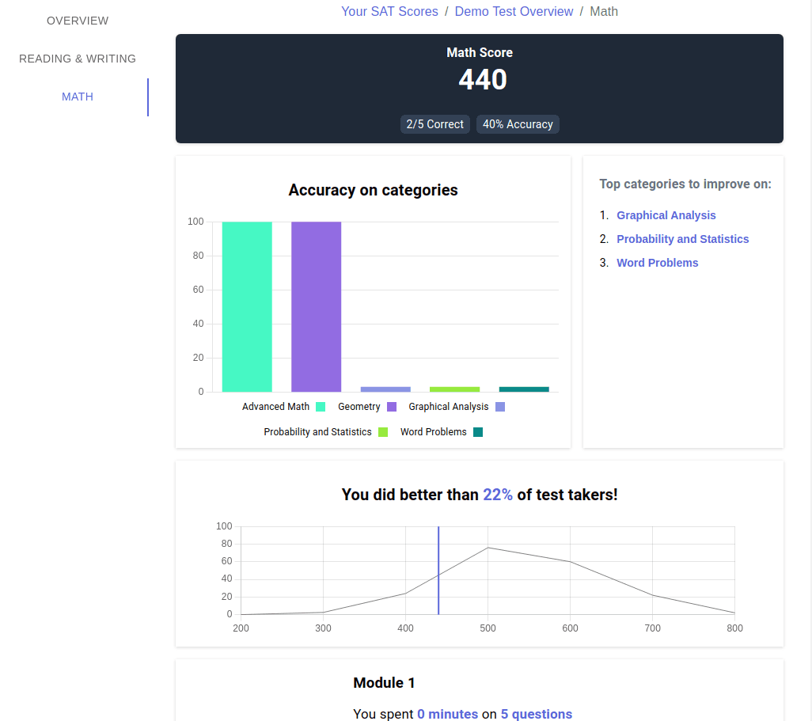Click the purple Geometry bar
Screen dimensions: 812x721
316,306
